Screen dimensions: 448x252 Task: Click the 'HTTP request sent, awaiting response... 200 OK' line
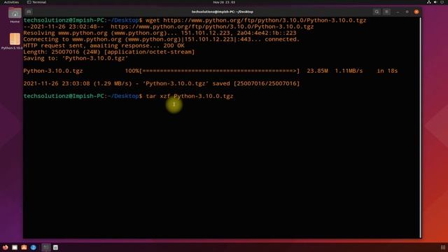104,45
